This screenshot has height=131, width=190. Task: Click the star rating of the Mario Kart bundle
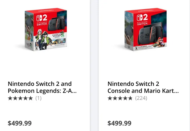[120, 98]
